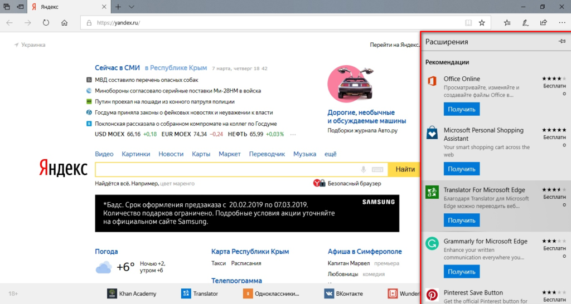The height and width of the screenshot is (304, 571).
Task: Open the on-screen keyboard icon
Action: click(x=378, y=169)
